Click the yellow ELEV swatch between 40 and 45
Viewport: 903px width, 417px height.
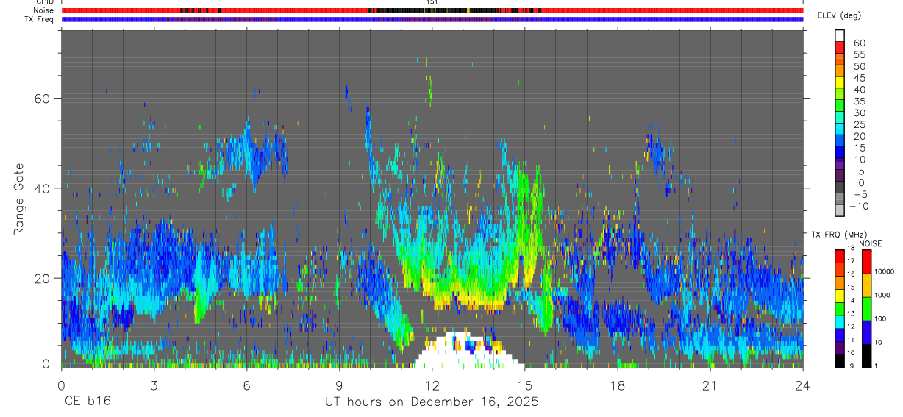coord(840,82)
